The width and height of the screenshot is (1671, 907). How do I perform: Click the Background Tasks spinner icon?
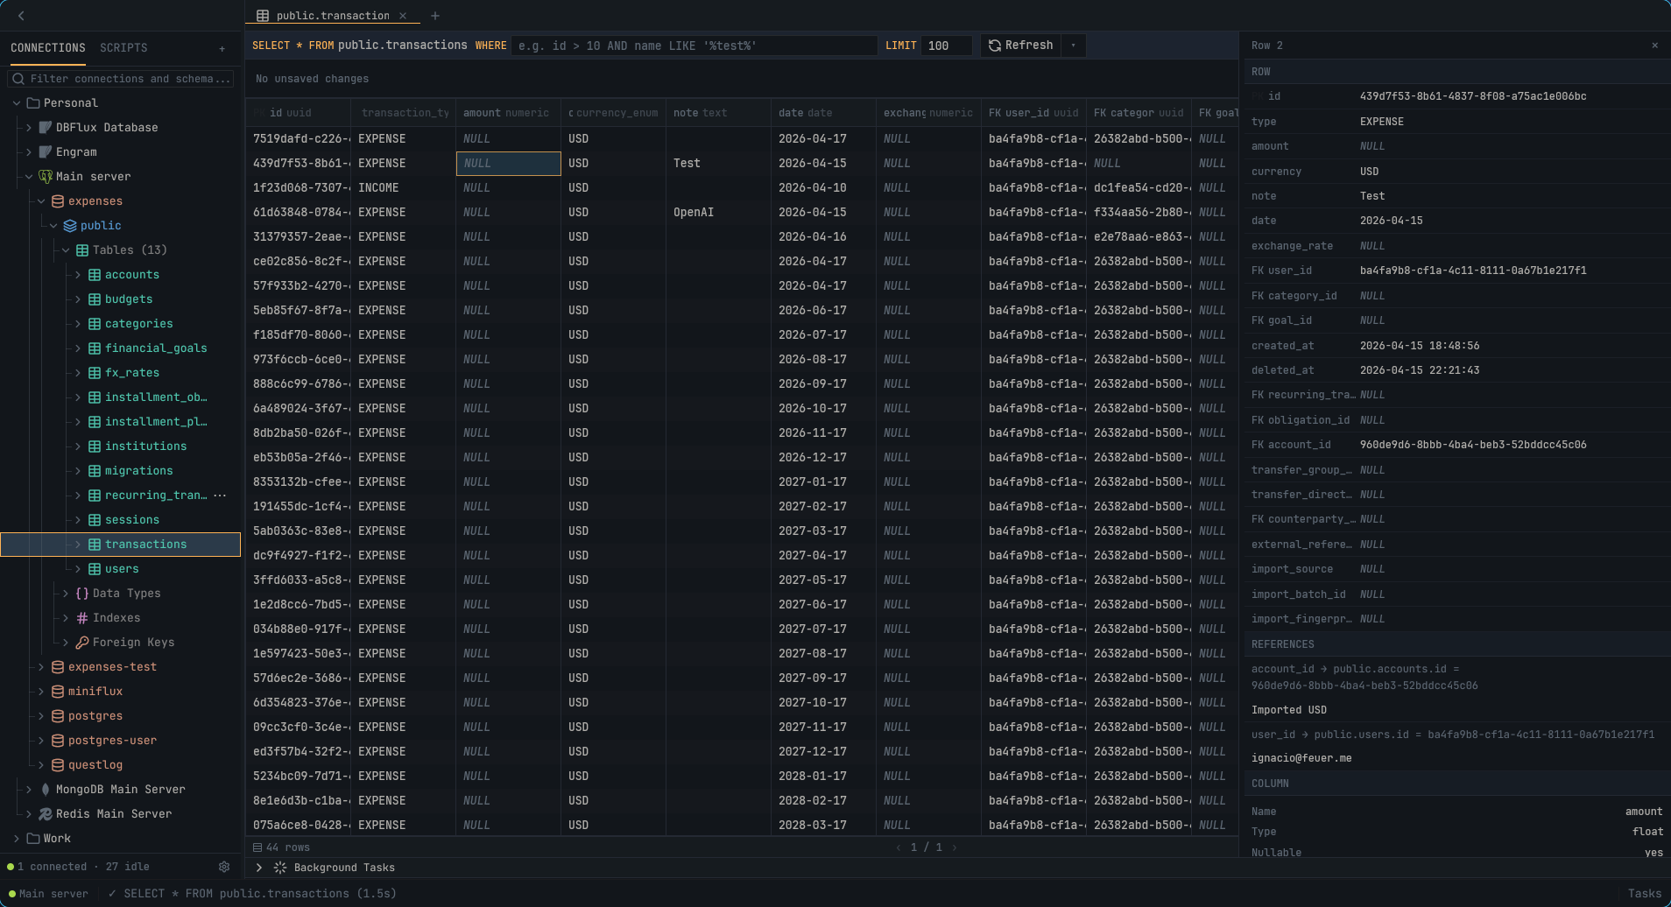(x=280, y=868)
